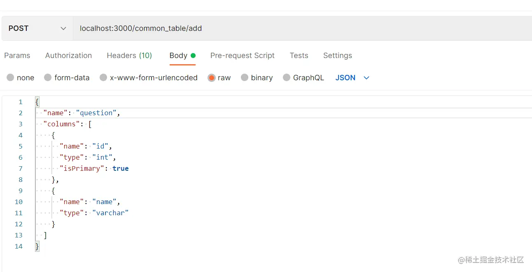Go to the Tests tab
Image resolution: width=532 pixels, height=272 pixels.
click(299, 56)
